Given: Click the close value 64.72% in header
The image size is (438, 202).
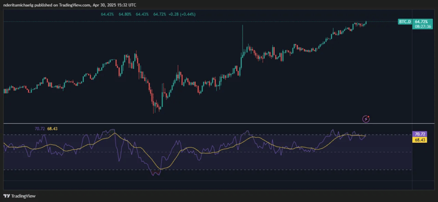Looking at the screenshot, I should point(160,14).
